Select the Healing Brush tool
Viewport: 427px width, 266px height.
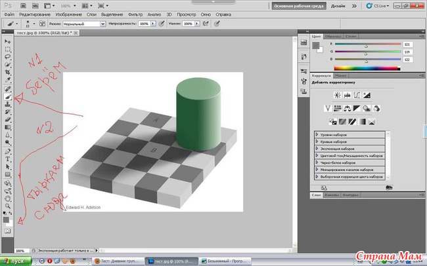coord(8,89)
